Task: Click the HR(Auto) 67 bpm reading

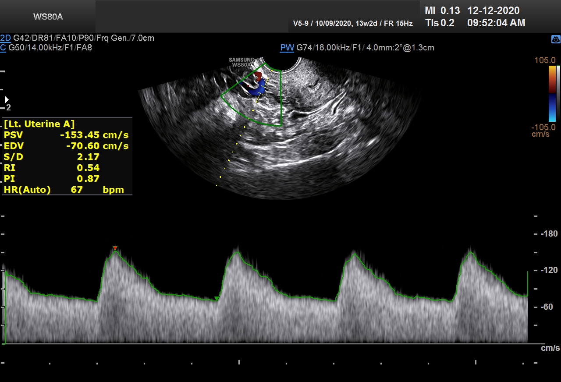Action: (x=64, y=190)
